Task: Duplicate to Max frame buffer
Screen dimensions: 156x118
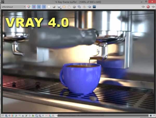Action: pyautogui.click(x=74, y=7)
